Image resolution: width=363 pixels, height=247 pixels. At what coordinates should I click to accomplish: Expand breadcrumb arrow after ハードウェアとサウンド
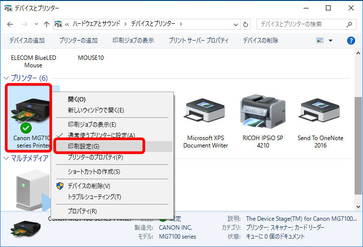pyautogui.click(x=125, y=24)
